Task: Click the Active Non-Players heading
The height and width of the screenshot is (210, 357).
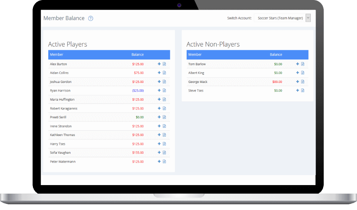Action: coord(213,44)
